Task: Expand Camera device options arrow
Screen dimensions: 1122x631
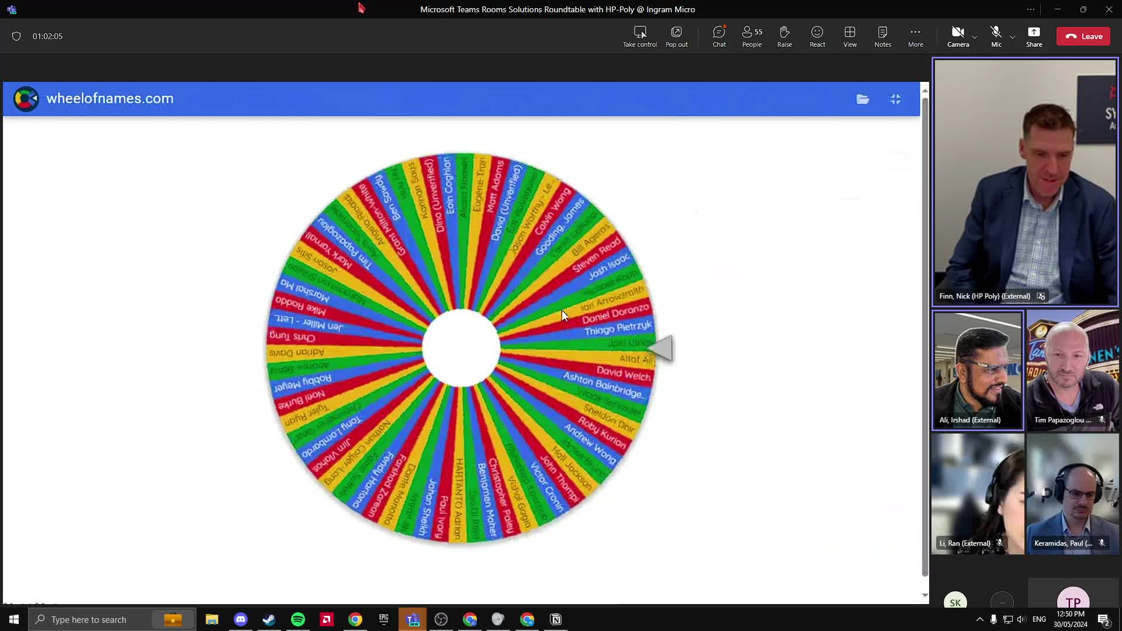Action: point(974,37)
